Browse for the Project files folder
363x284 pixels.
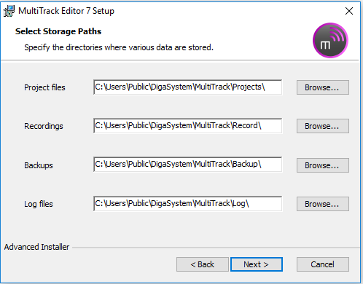[323, 87]
